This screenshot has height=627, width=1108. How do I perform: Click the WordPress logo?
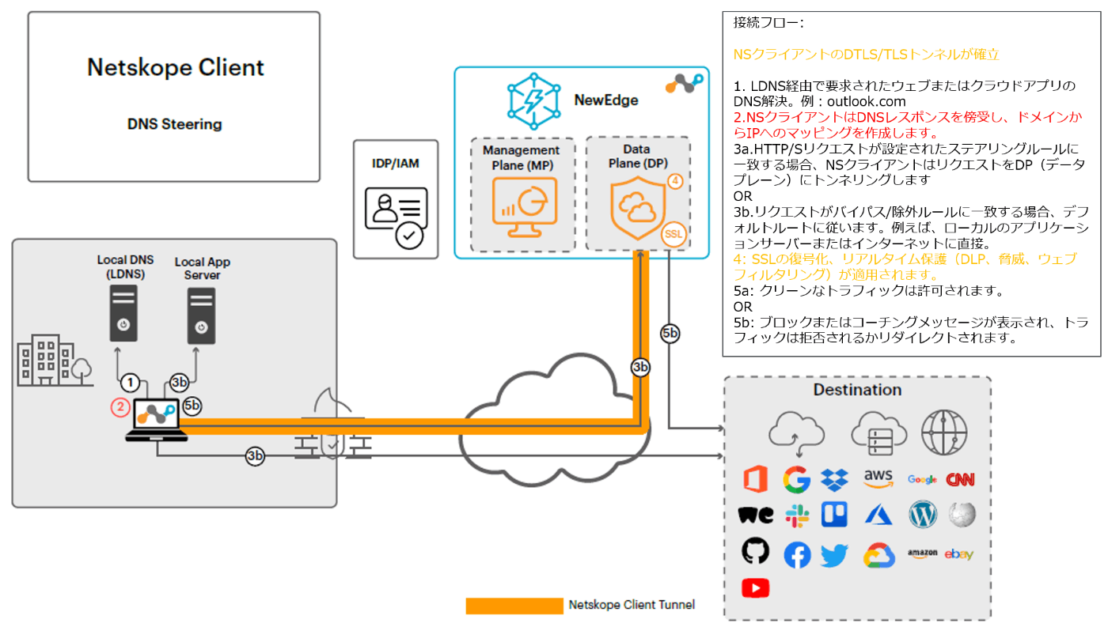923,515
